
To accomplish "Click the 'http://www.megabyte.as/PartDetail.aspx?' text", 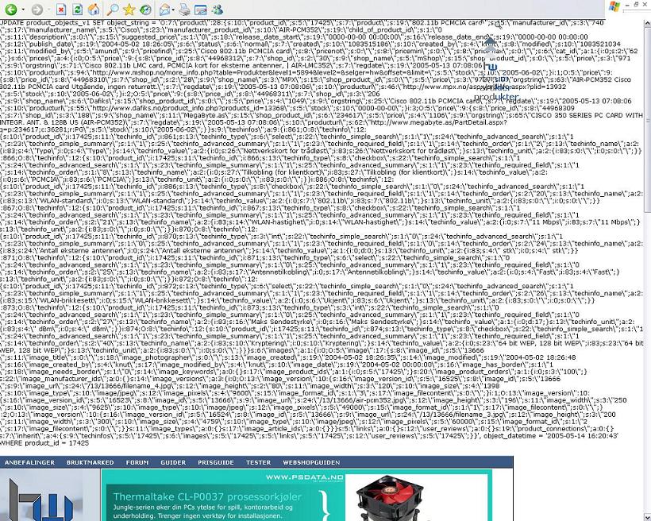I will click(x=439, y=122).
